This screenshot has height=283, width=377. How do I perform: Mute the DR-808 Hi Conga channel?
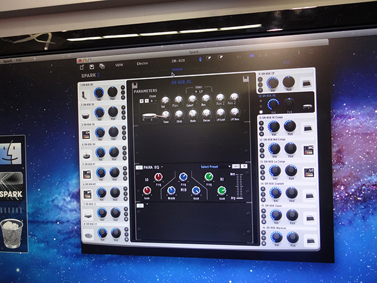pos(261,123)
